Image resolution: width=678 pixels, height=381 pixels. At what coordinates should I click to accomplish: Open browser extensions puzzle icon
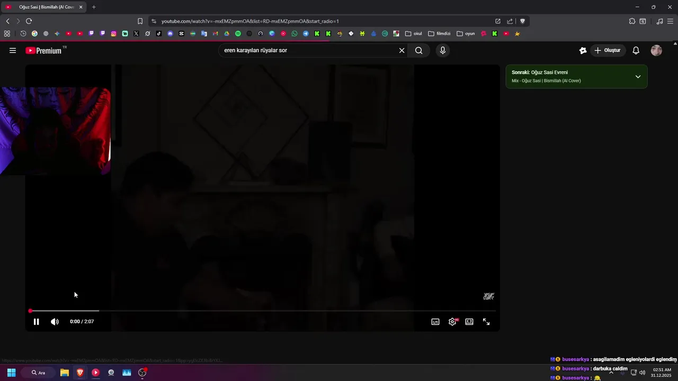[x=632, y=21]
